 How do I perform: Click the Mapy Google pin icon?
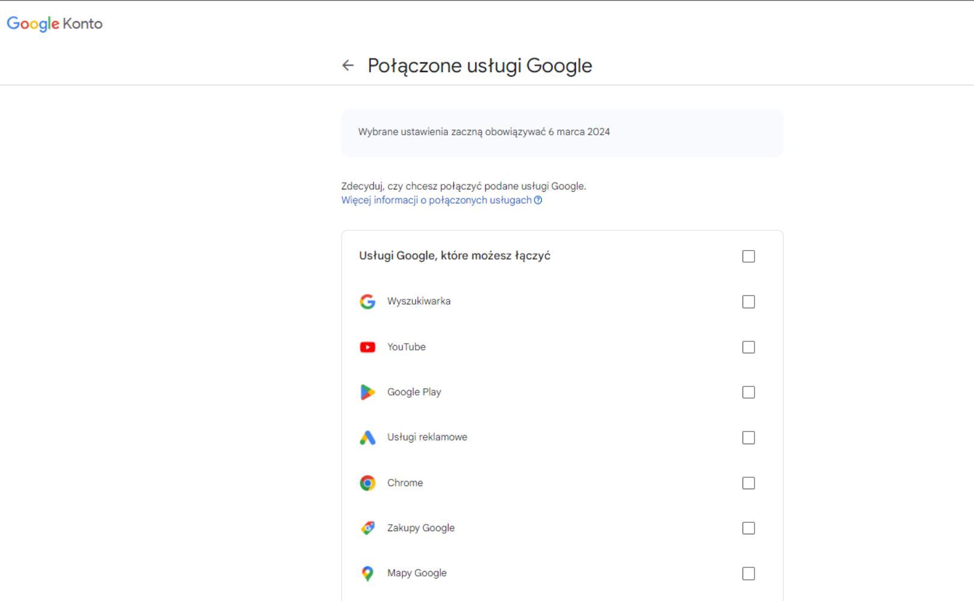point(367,573)
